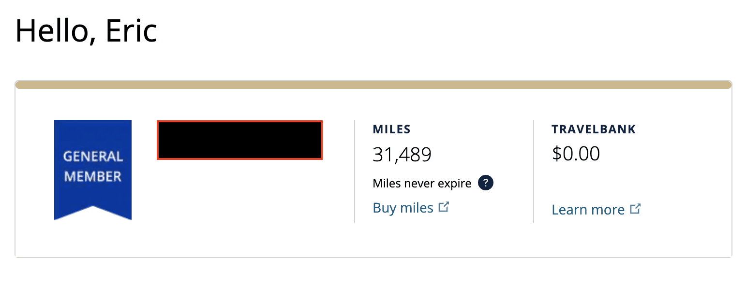Click the $0.00 TravelBank balance
This screenshot has height=286, width=746.
[x=576, y=154]
